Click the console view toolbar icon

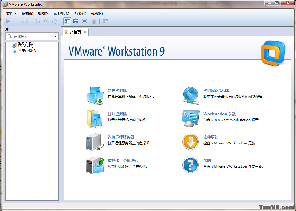pos(105,21)
